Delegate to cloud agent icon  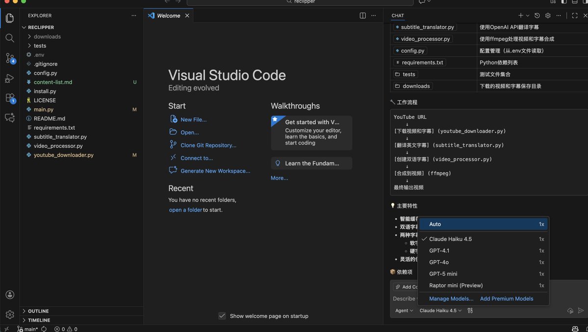pyautogui.click(x=570, y=310)
